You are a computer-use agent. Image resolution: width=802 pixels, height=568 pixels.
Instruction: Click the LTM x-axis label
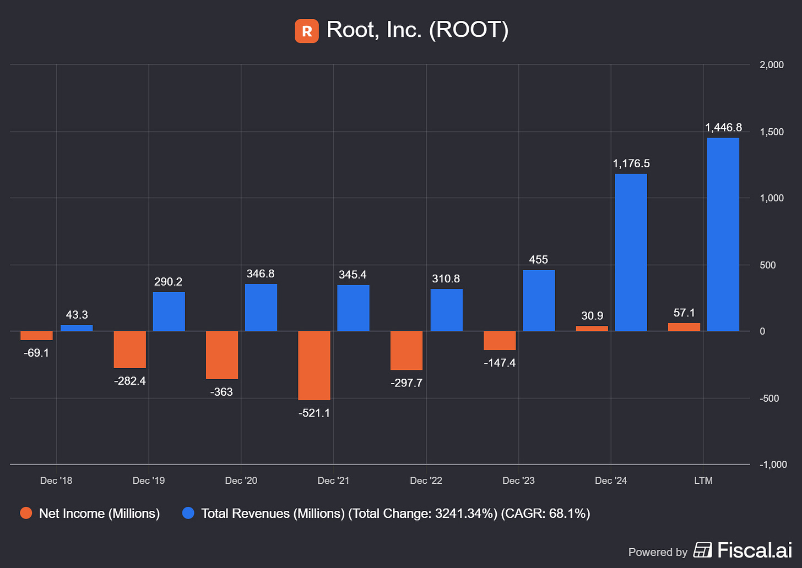(x=703, y=480)
